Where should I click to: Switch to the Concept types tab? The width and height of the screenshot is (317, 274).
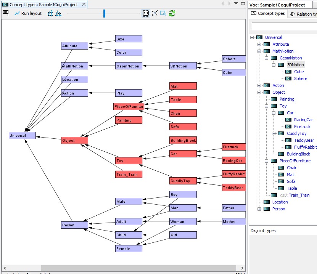268,13
